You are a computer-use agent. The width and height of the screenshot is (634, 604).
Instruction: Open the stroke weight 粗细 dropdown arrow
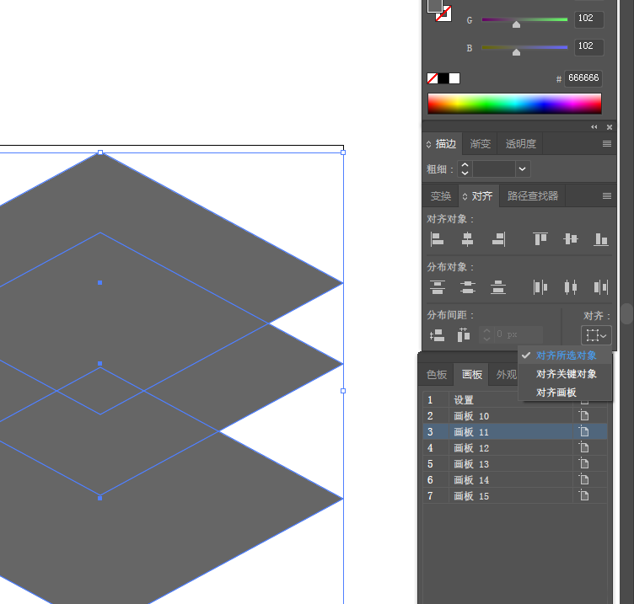click(x=523, y=169)
